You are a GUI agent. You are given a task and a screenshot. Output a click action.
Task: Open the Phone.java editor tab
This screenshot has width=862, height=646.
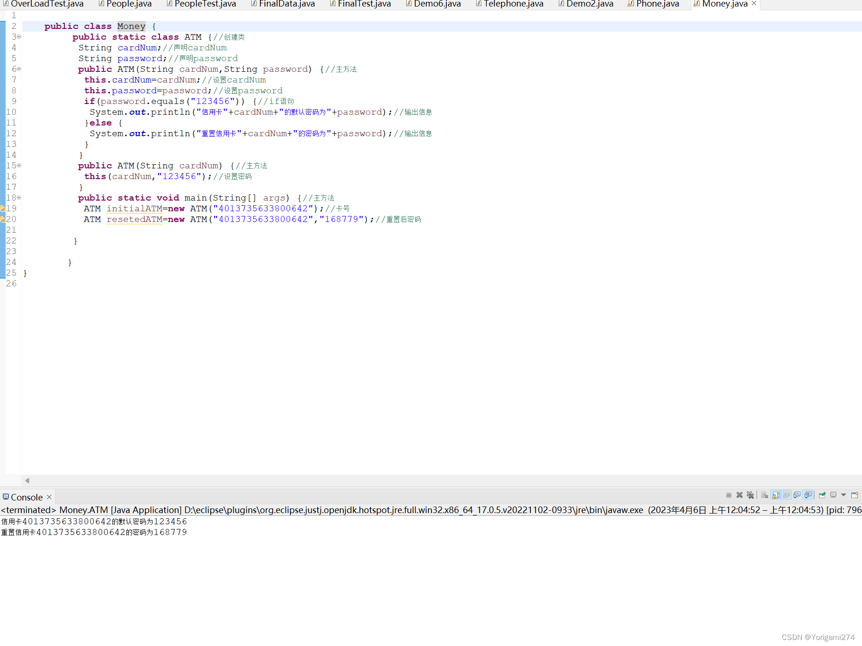pyautogui.click(x=653, y=4)
